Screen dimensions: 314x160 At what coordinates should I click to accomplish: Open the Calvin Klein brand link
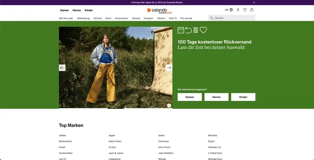pos(115,141)
